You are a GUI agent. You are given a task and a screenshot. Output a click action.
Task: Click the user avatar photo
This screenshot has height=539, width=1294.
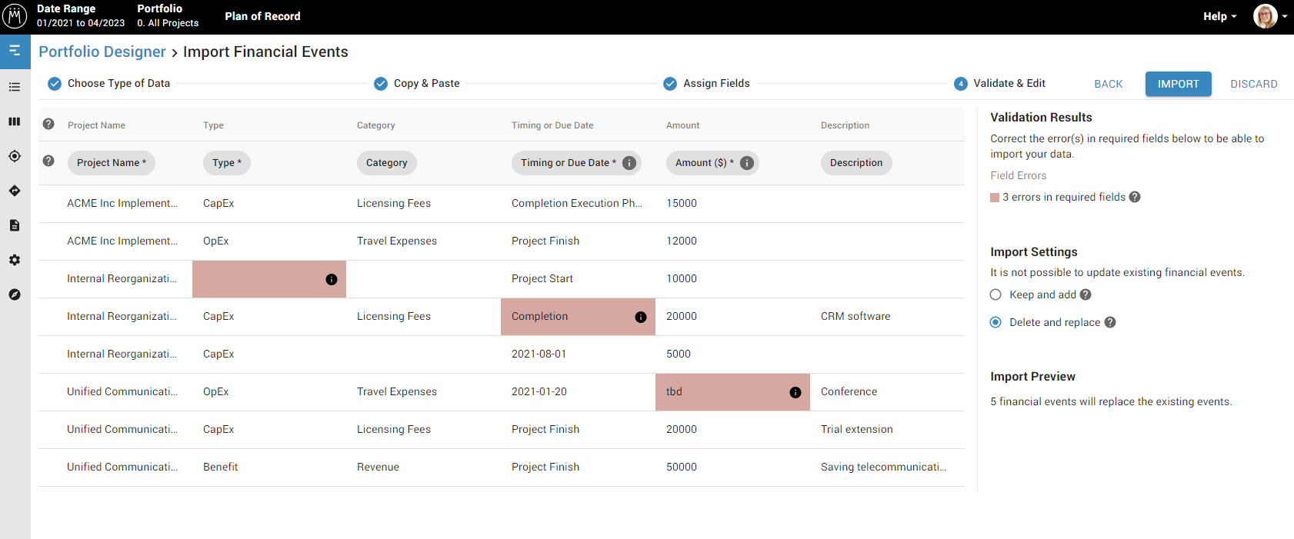[x=1265, y=16]
